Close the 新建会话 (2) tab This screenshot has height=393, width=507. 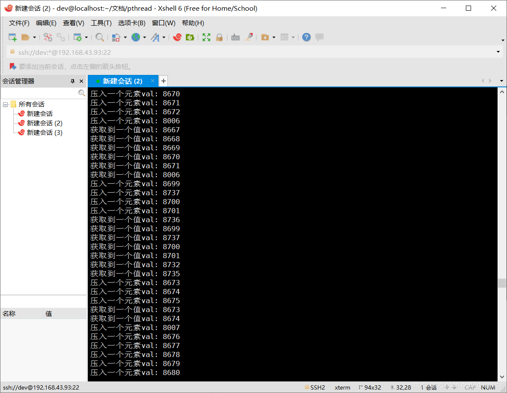[x=152, y=81]
